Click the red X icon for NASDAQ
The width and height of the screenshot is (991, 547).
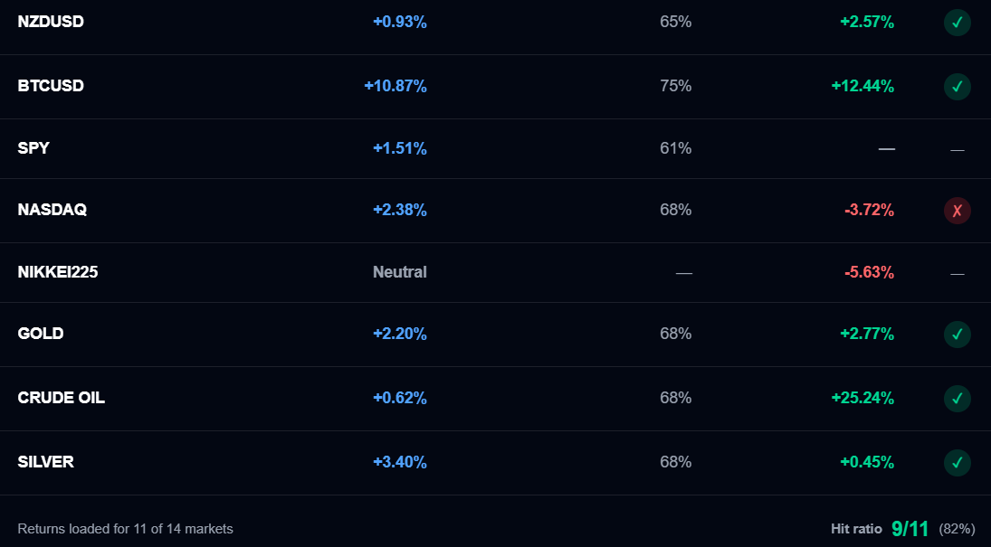point(957,211)
